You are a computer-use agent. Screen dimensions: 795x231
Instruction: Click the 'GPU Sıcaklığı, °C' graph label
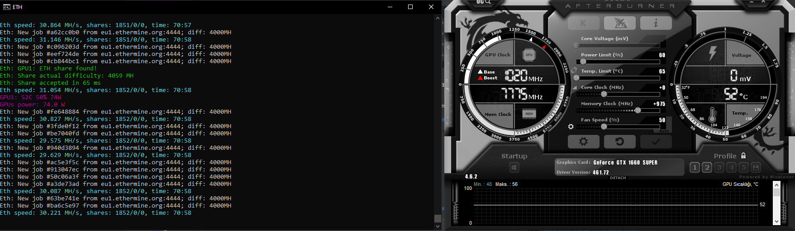coord(740,184)
